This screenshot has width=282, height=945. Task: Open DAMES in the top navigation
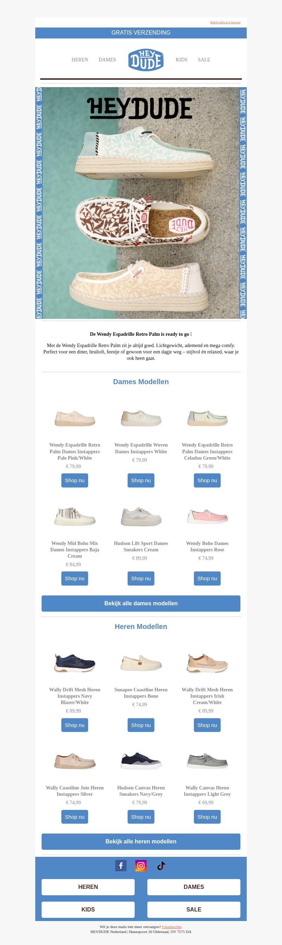tap(107, 60)
